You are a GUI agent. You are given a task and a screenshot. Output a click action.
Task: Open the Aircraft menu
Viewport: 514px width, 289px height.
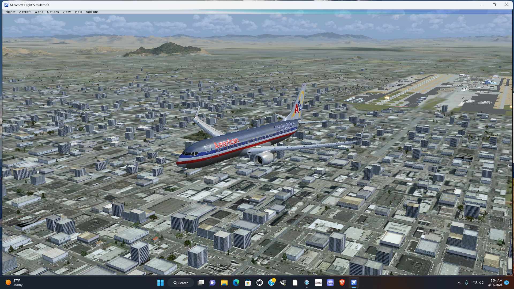point(25,12)
